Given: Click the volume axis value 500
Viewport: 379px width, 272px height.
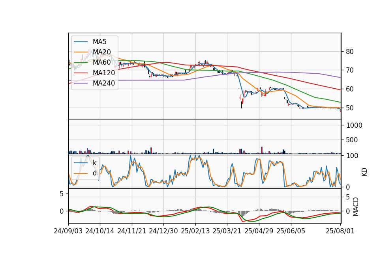Looking at the screenshot, I should coord(352,140).
